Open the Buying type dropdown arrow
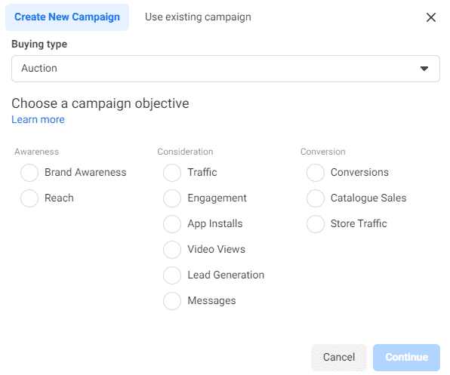This screenshot has width=450, height=375. pos(424,69)
